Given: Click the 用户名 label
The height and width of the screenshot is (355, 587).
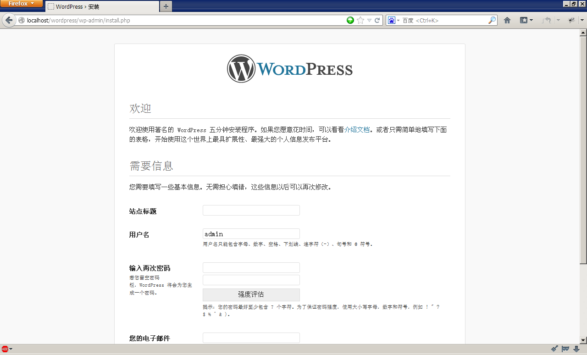Looking at the screenshot, I should [x=139, y=235].
